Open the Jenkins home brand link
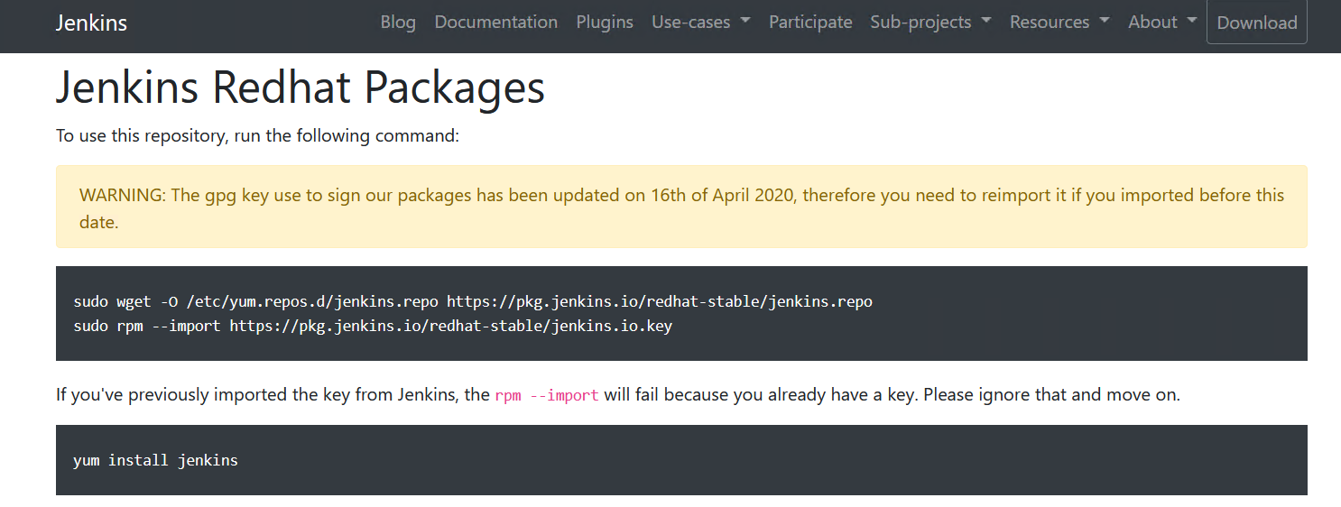1341x507 pixels. click(x=91, y=23)
